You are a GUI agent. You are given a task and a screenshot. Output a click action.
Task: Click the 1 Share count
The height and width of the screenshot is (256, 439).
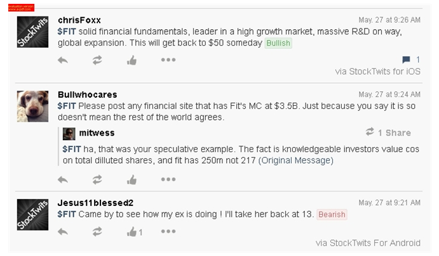tap(388, 132)
